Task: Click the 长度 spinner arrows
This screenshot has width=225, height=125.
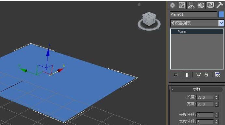Action: pyautogui.click(x=217, y=97)
